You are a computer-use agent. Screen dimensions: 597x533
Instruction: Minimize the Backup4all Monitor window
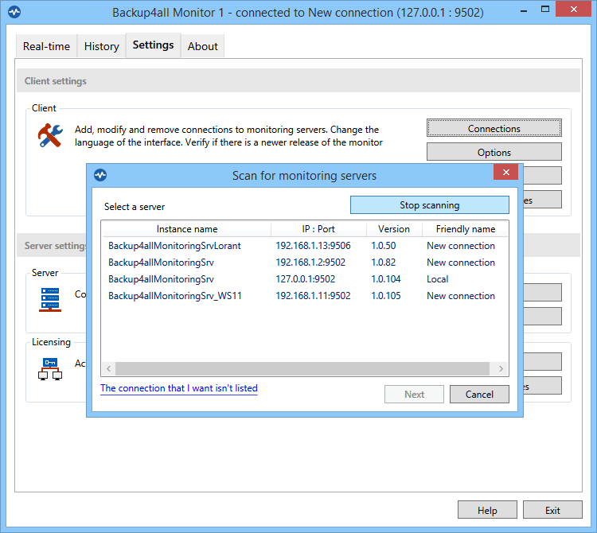coord(524,10)
